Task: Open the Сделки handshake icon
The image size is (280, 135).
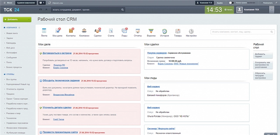Action: 98,30
